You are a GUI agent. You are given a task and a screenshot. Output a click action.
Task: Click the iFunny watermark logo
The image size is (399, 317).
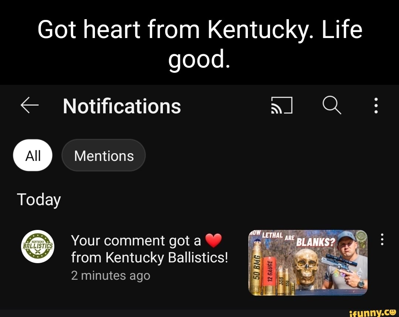[x=372, y=312]
